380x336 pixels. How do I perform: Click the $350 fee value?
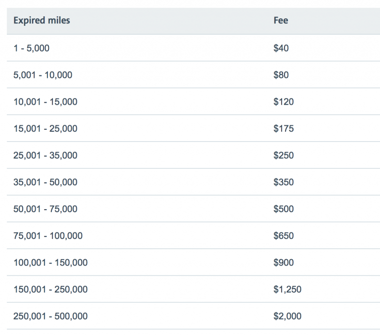[x=283, y=182]
